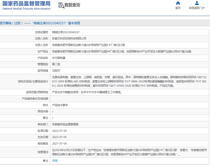Click the lightbulb icon beside the note label
Viewport: 210px width, 166px height.
44,161
